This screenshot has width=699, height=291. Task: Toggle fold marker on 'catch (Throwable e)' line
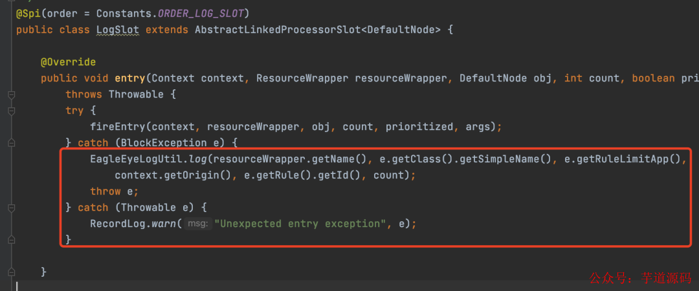pyautogui.click(x=12, y=207)
